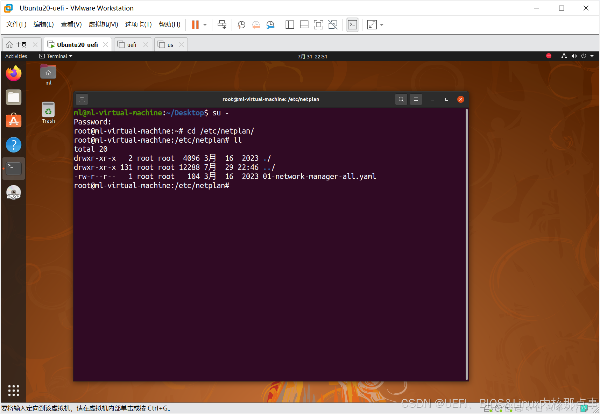Screen dimensions: 600x414
Task: Show Applications grid
Action: pyautogui.click(x=14, y=391)
